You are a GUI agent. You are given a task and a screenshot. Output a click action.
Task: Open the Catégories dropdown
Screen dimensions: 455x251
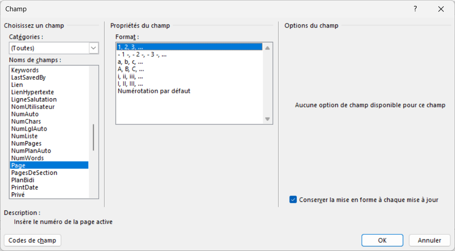pos(94,48)
